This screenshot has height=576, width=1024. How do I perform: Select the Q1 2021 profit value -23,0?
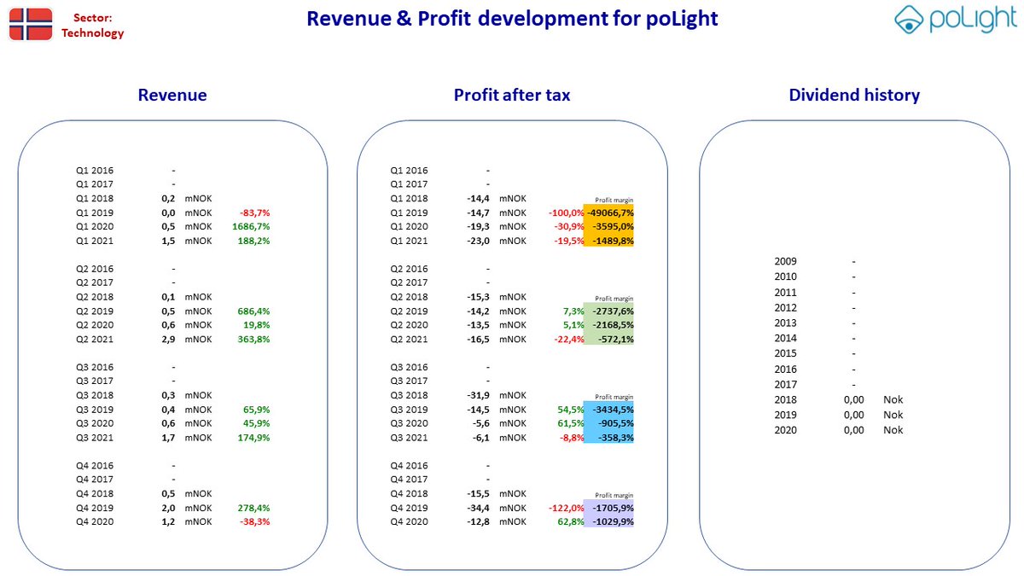(478, 241)
